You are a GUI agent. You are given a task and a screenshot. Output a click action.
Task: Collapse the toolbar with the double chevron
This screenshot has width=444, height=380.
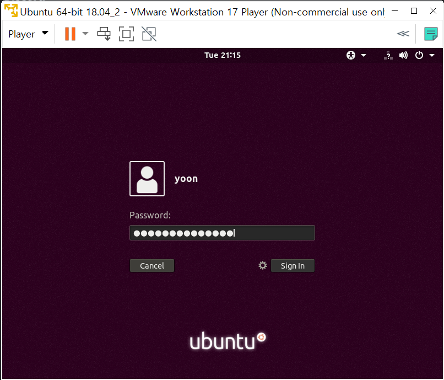coord(403,34)
